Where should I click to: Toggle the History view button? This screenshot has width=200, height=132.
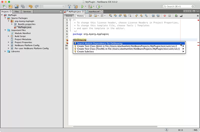click(80, 16)
